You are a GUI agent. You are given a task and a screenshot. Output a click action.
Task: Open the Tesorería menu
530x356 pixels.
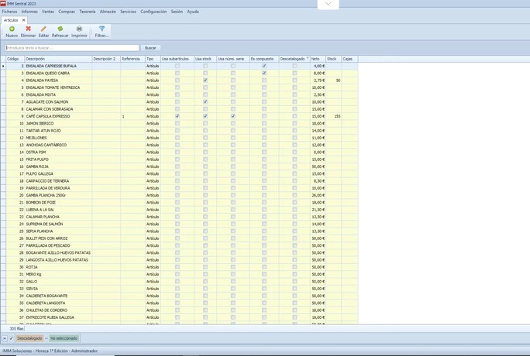tap(87, 12)
